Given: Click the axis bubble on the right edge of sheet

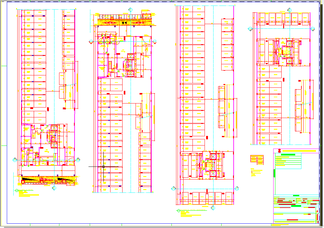Looking at the screenshot, I should (x=312, y=29).
